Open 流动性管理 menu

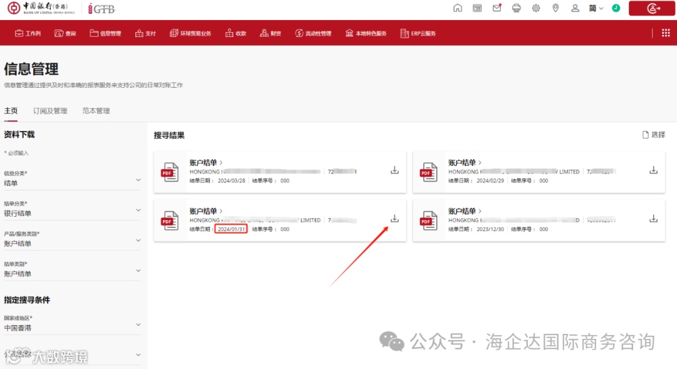[313, 33]
